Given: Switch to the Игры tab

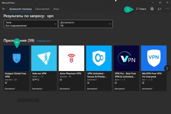Looking at the screenshot, I should (56, 9).
